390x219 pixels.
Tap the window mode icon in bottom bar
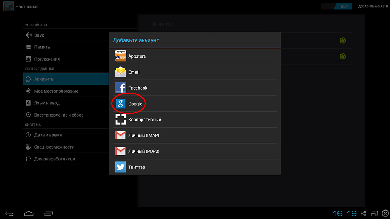coord(375,213)
